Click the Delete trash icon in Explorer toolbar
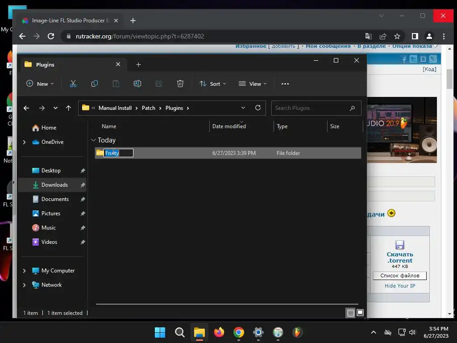 coord(180,84)
